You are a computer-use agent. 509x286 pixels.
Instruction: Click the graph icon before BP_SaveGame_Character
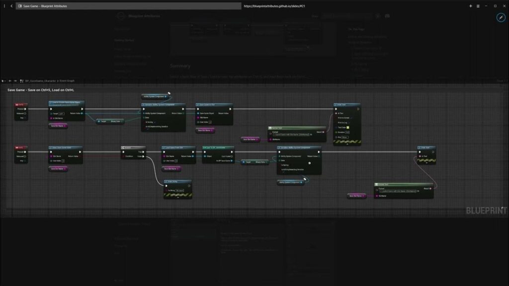22,80
